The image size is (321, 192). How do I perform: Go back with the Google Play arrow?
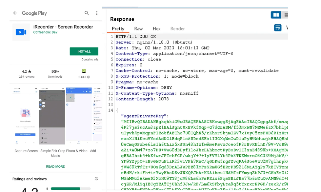(x=15, y=13)
